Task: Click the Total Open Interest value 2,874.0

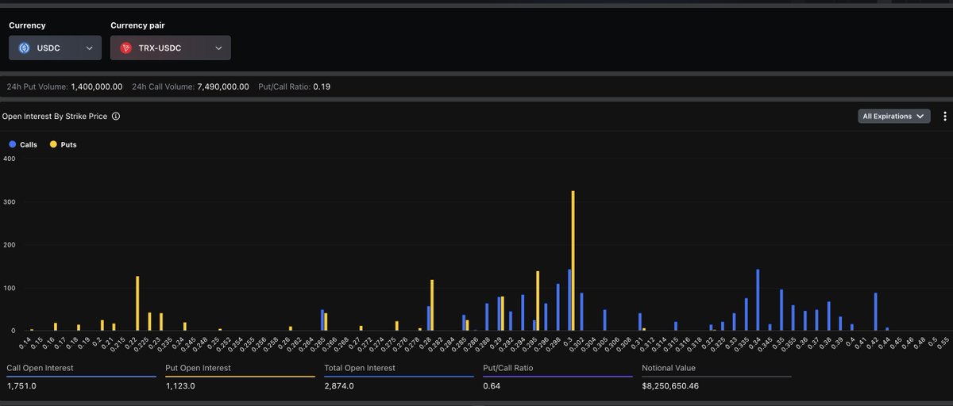Action: point(339,385)
